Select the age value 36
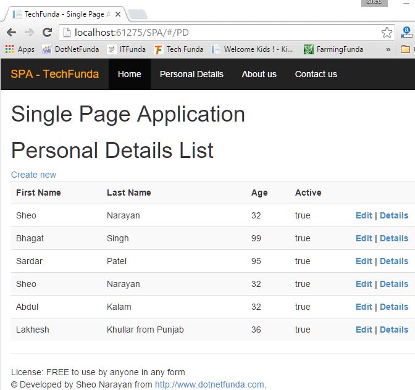 [x=256, y=330]
